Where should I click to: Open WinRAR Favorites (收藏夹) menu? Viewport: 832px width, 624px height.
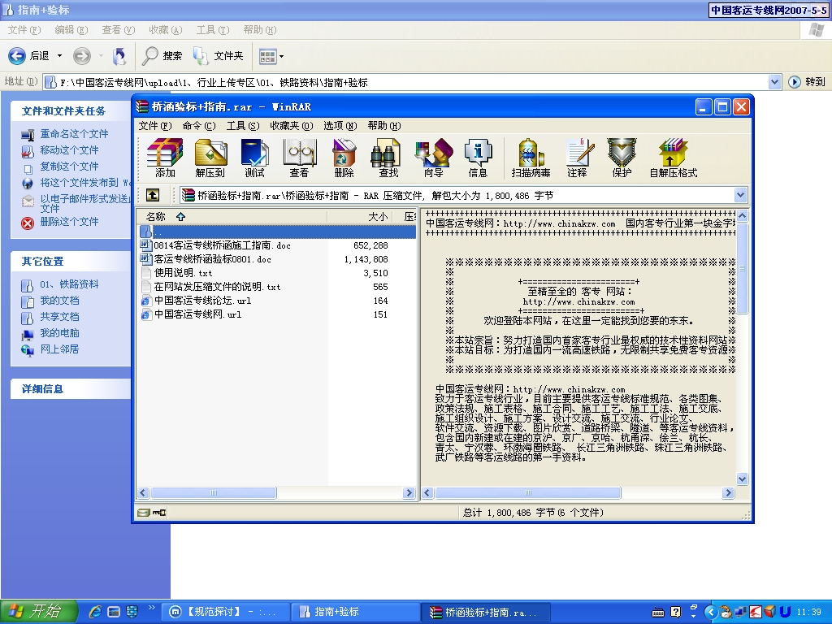292,126
